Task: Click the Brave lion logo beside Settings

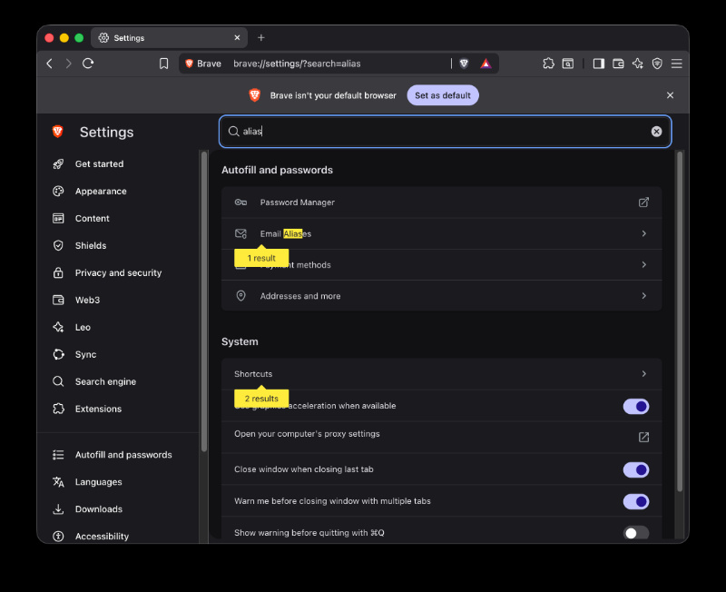Action: pos(58,132)
